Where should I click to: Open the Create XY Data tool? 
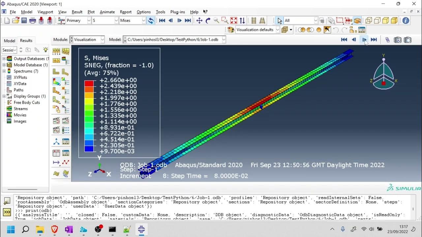click(x=56, y=153)
